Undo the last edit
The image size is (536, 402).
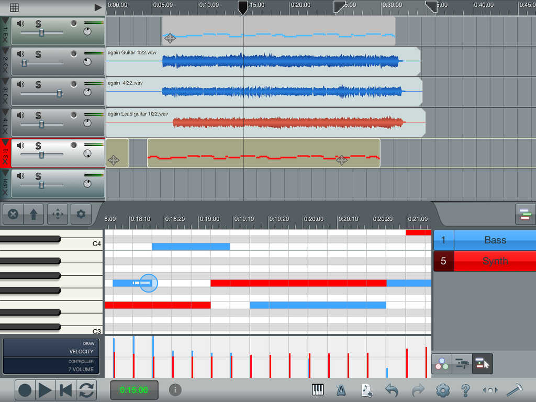(x=392, y=390)
